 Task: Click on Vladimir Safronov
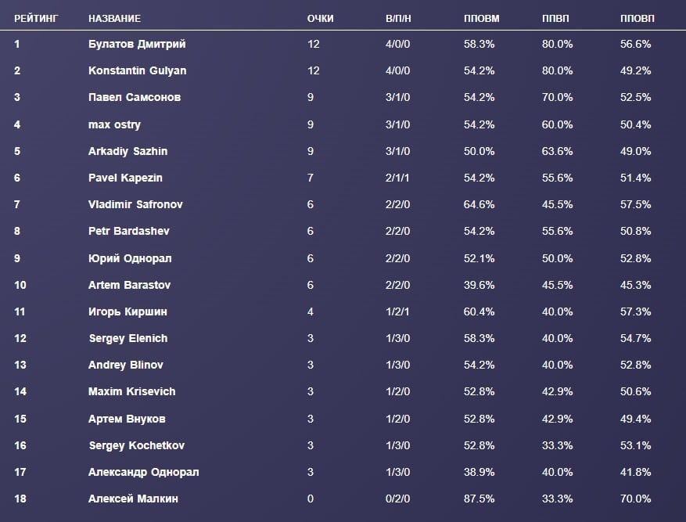[132, 204]
